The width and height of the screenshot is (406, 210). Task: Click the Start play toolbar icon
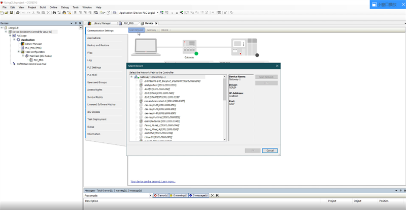tap(172, 13)
